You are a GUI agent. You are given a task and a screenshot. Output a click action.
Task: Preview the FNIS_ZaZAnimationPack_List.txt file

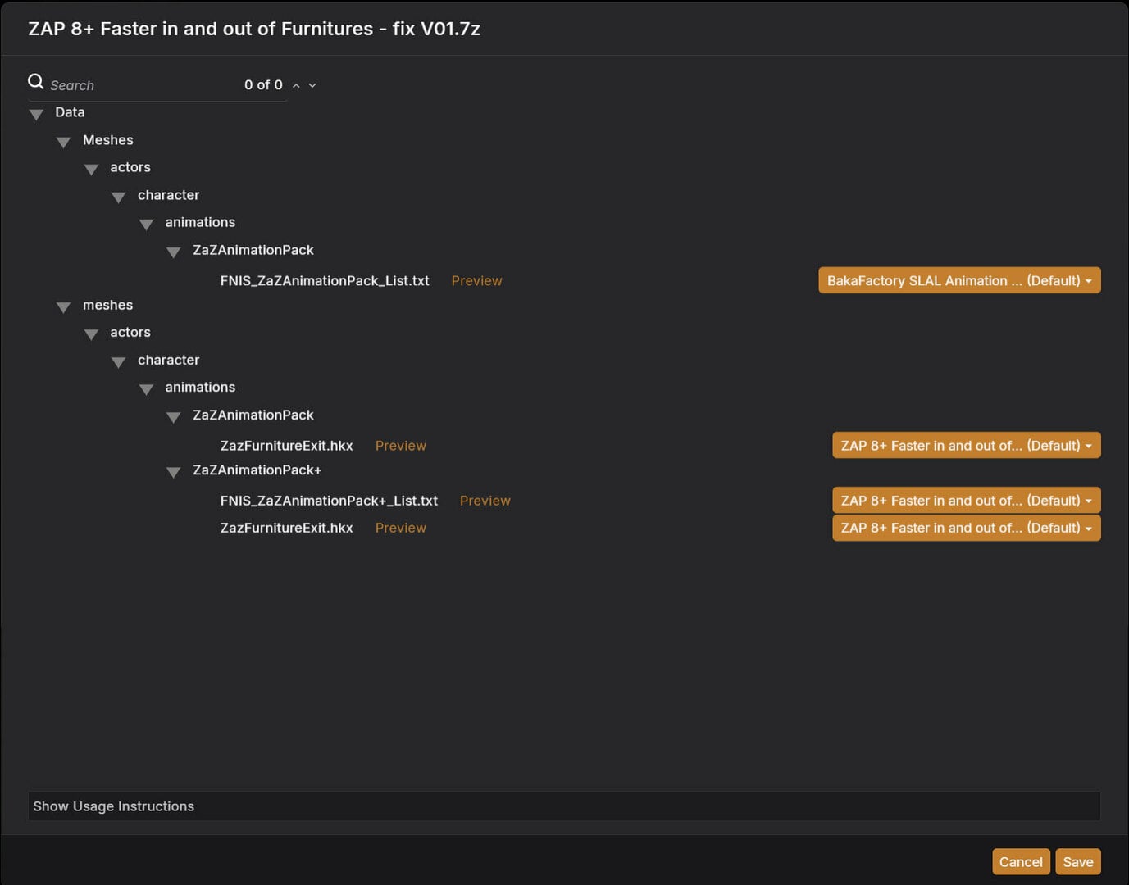click(476, 280)
